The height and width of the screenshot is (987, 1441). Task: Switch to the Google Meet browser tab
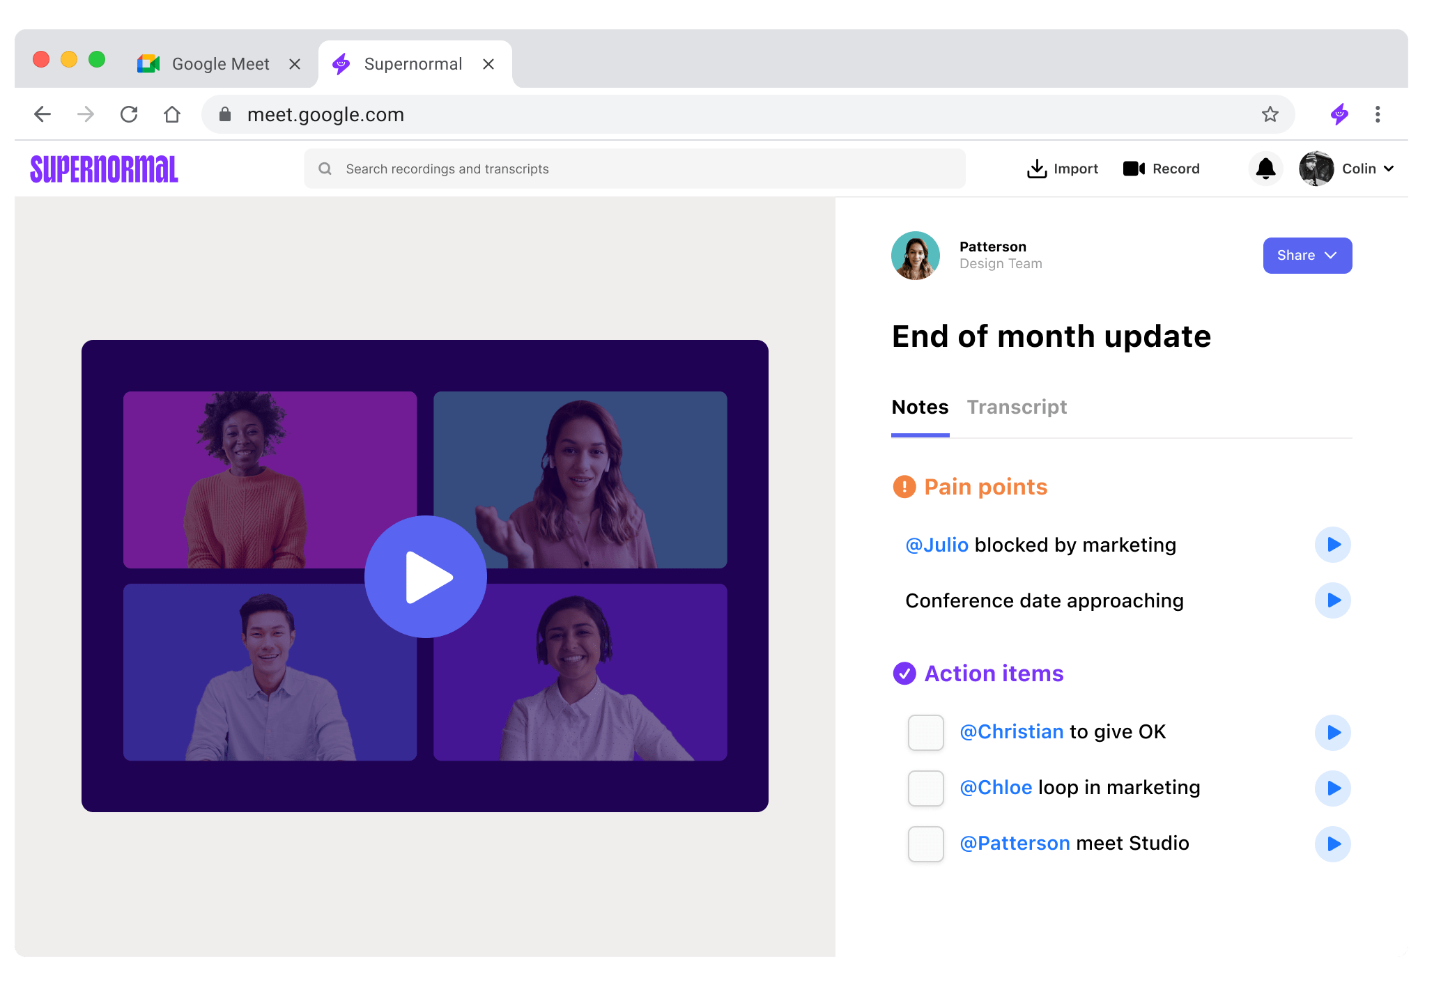220,64
